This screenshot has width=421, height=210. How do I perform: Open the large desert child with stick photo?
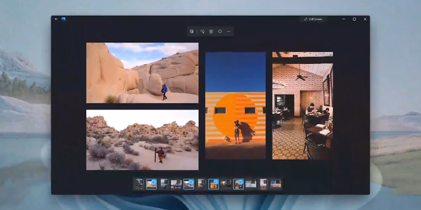coord(142,140)
